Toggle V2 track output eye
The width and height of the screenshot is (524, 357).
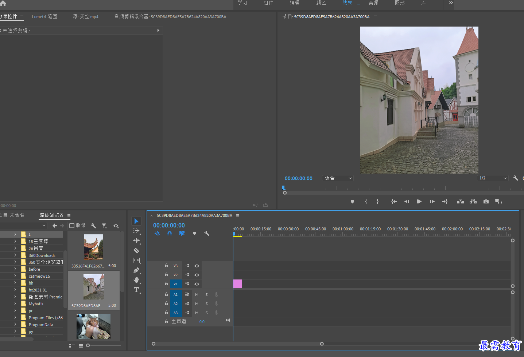197,275
